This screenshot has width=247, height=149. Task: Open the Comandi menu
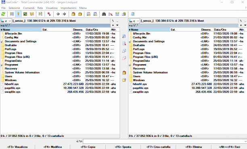coord(29,8)
